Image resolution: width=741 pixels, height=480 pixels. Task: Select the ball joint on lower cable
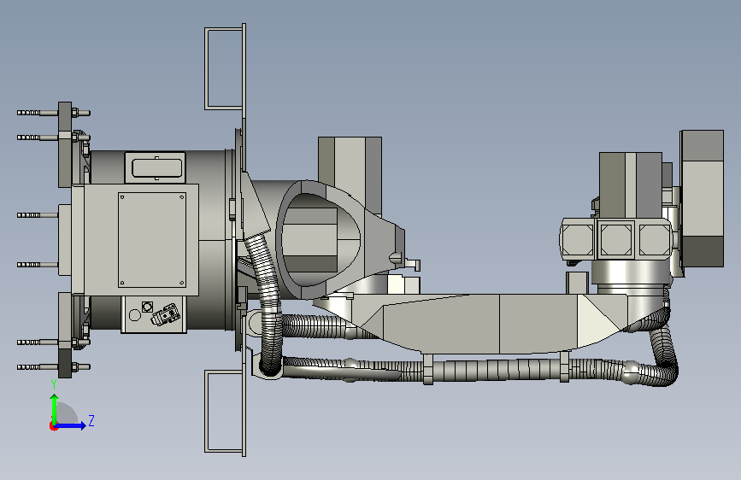(632, 372)
